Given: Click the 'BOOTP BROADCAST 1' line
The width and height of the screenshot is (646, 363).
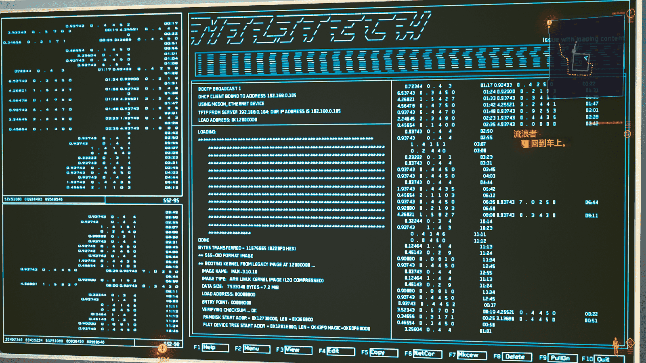Looking at the screenshot, I should [x=220, y=89].
